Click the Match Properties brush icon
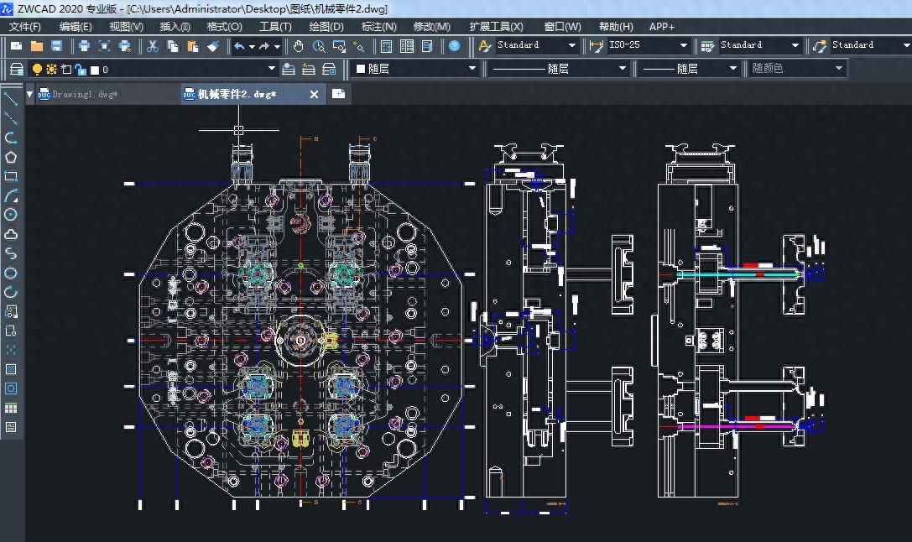This screenshot has width=912, height=542. tap(213, 46)
